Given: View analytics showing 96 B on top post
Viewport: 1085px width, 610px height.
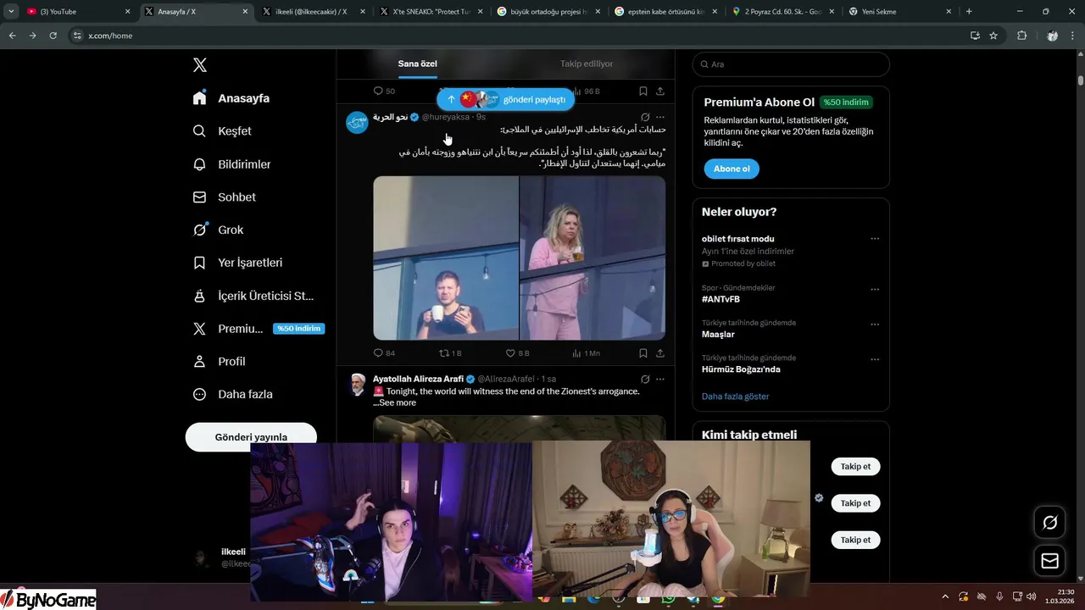Looking at the screenshot, I should pyautogui.click(x=586, y=91).
